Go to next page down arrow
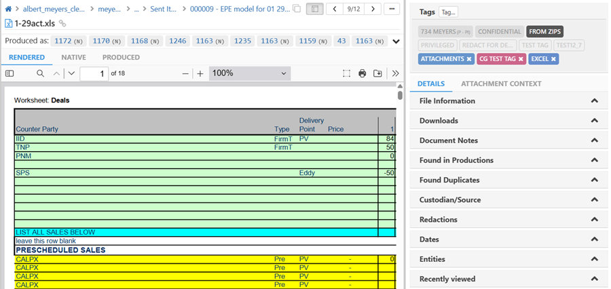This screenshot has width=611, height=289. (x=71, y=73)
